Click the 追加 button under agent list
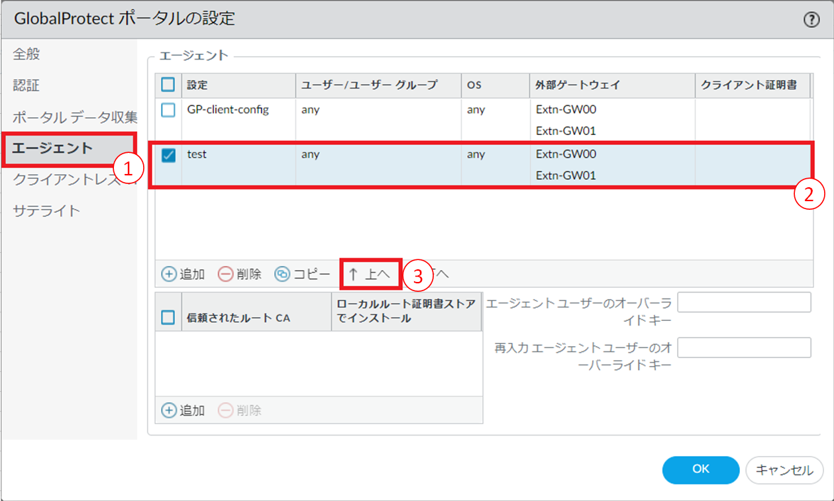This screenshot has width=834, height=501. pyautogui.click(x=183, y=274)
